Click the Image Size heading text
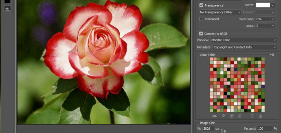The height and width of the screenshot is (133, 281). (207, 123)
